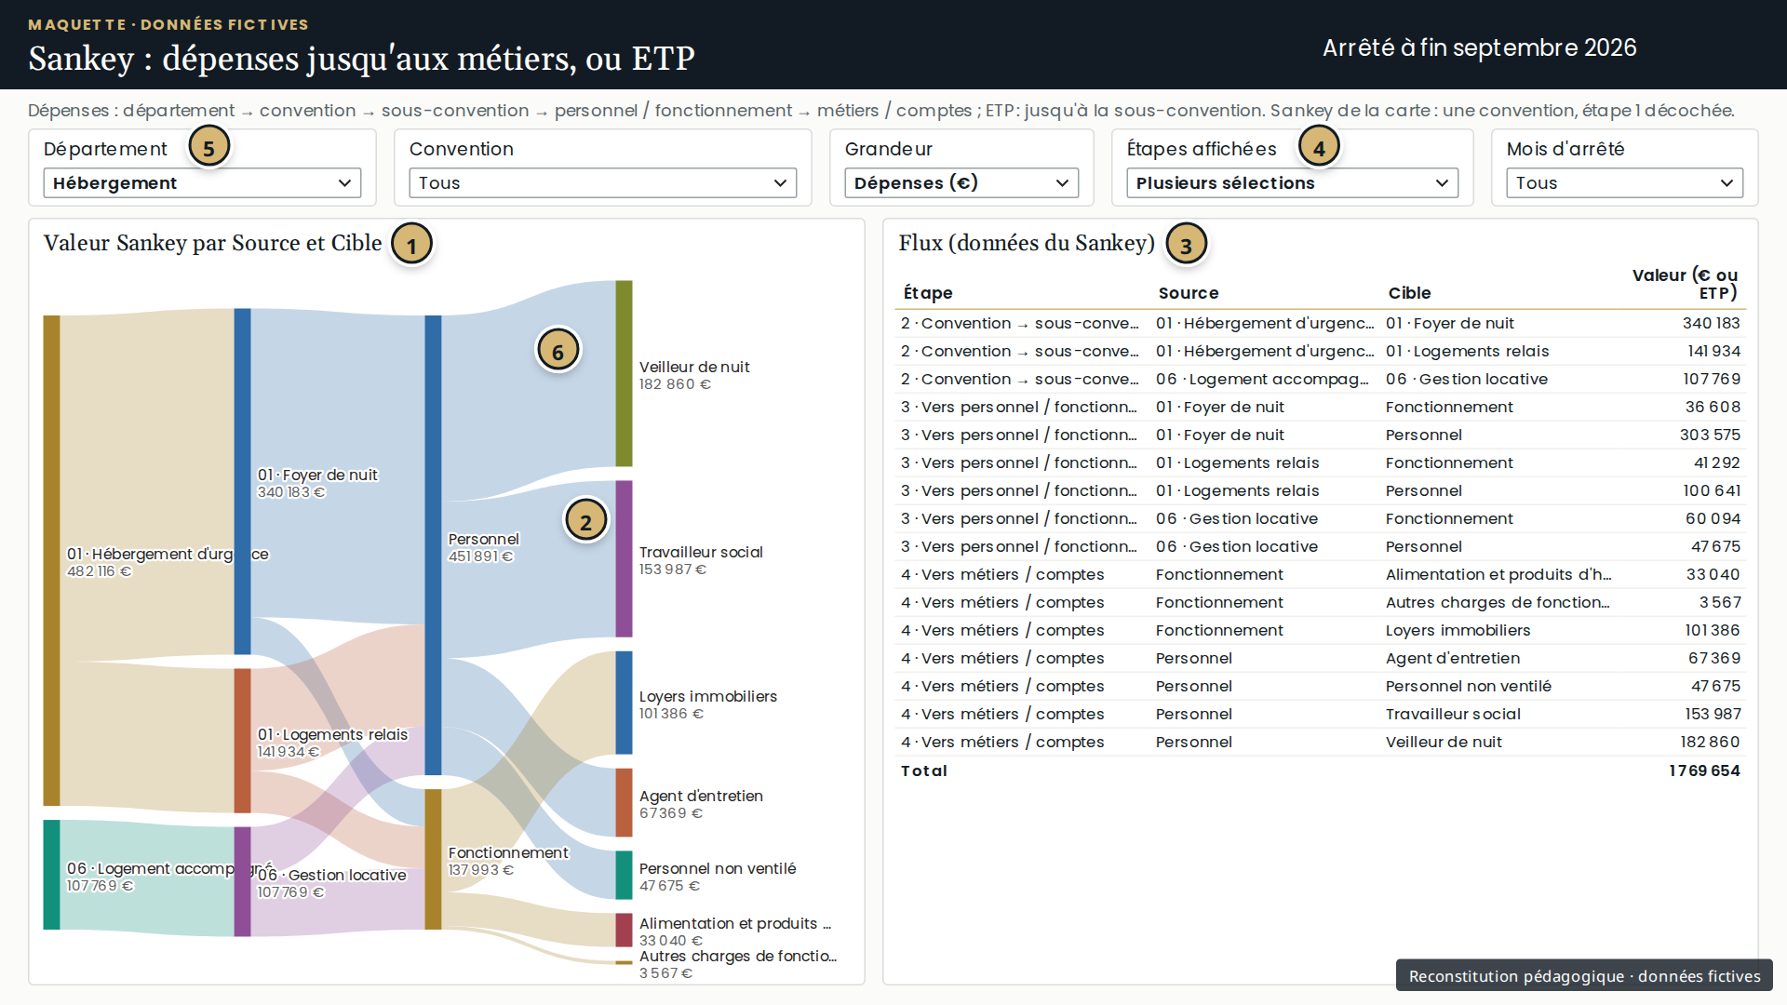
Task: Click the Cible cell '06 · Gestion locative' with value 107 769
Action: pos(1466,379)
